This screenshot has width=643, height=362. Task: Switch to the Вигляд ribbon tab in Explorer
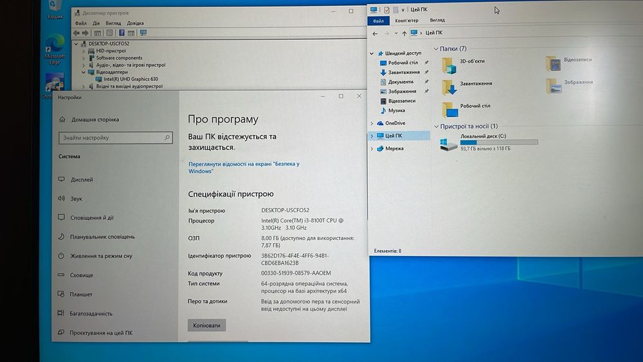pyautogui.click(x=437, y=20)
